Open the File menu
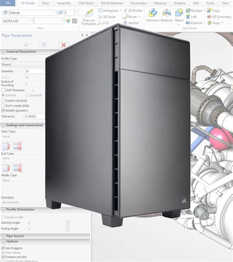The height and width of the screenshot is (262, 233). coord(8,3)
